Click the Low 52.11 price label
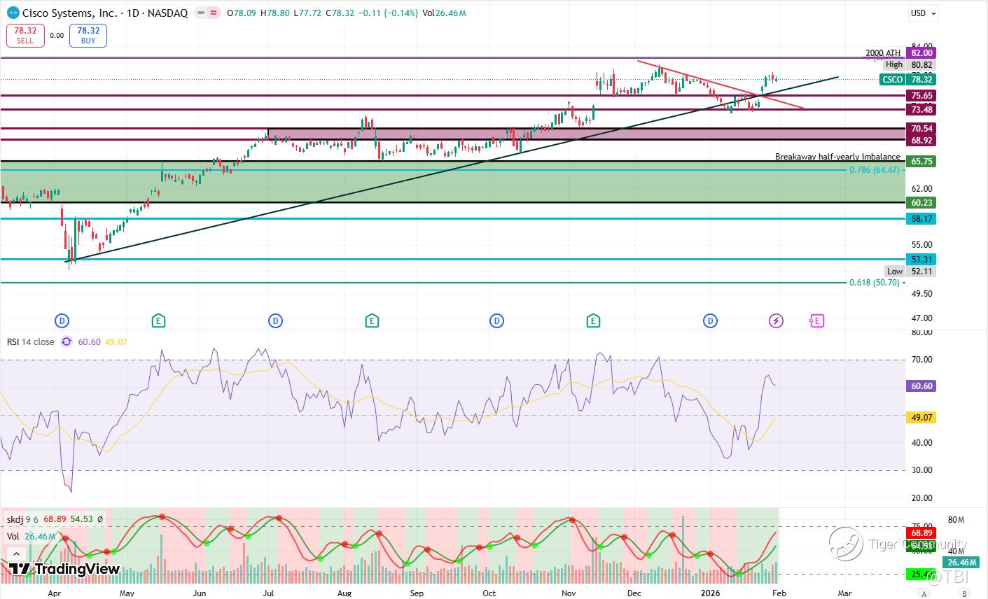 (x=910, y=272)
